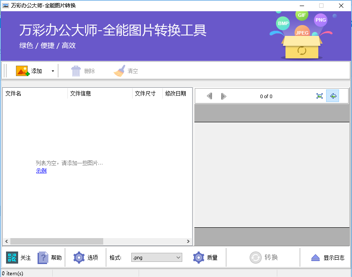Screen dimensions: 352x277
Task: Toggle fit-image-to-window preview mode
Action: [320, 96]
